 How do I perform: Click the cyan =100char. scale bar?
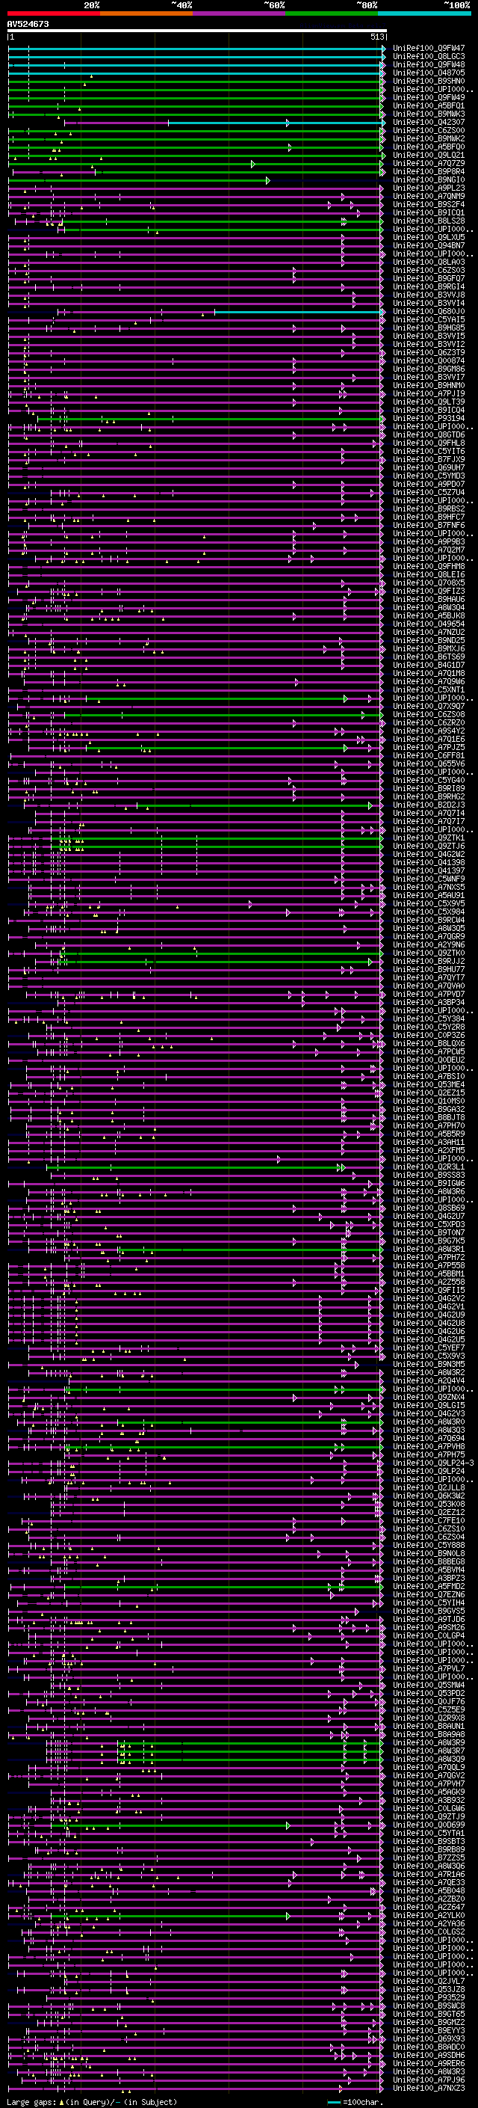[333, 2102]
